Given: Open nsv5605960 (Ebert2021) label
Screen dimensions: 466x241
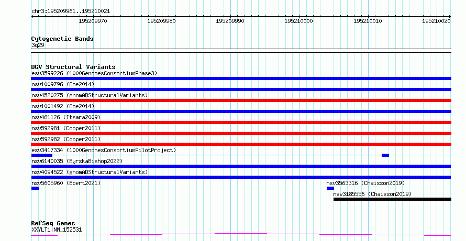Looking at the screenshot, I should 66,183.
